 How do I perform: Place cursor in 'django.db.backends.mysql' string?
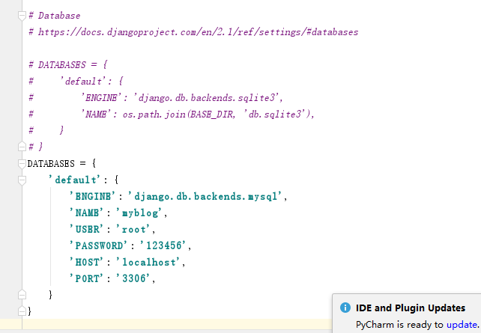208,196
